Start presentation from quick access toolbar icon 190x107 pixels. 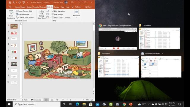point(24,2)
